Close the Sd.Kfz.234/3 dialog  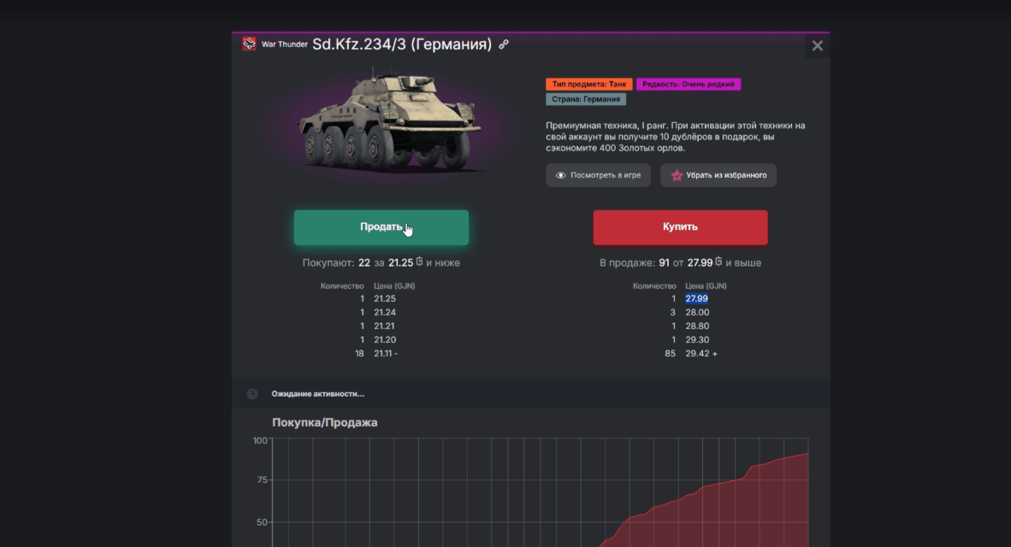coord(817,46)
